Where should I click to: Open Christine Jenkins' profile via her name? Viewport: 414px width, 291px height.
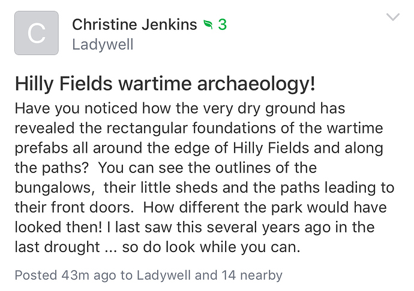tap(134, 25)
